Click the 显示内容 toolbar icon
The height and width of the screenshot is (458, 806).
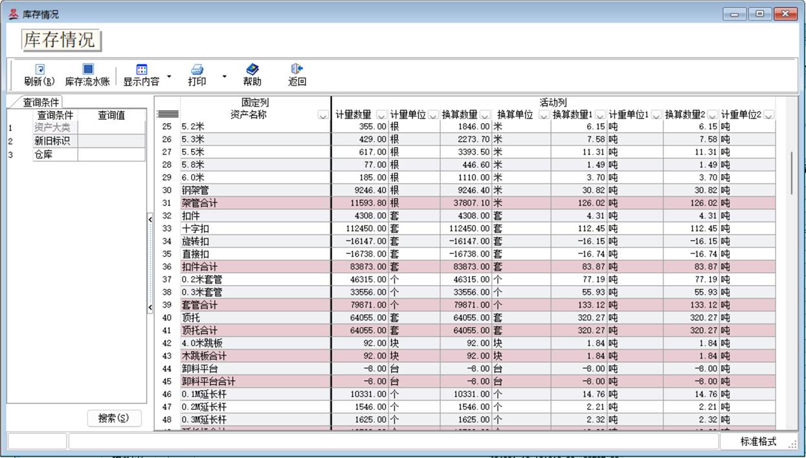[x=141, y=69]
